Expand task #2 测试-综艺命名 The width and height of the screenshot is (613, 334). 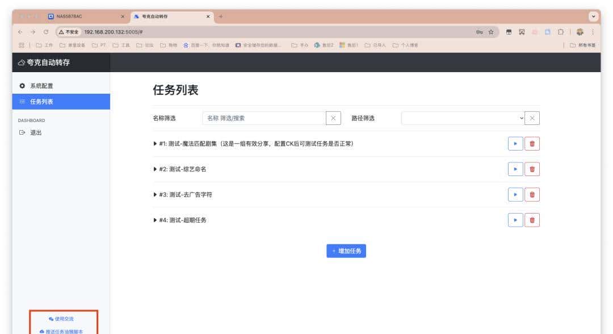click(154, 169)
